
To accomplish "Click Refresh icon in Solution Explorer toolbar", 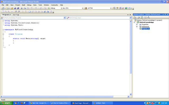I will click(142, 17).
